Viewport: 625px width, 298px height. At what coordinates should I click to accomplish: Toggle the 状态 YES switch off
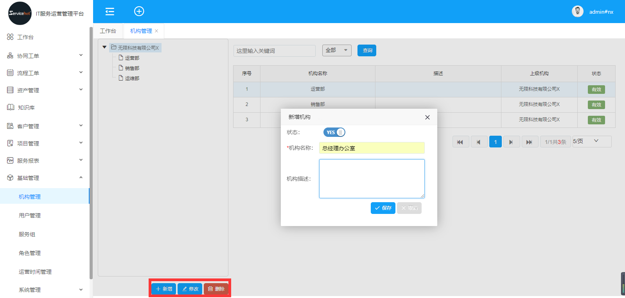click(334, 133)
